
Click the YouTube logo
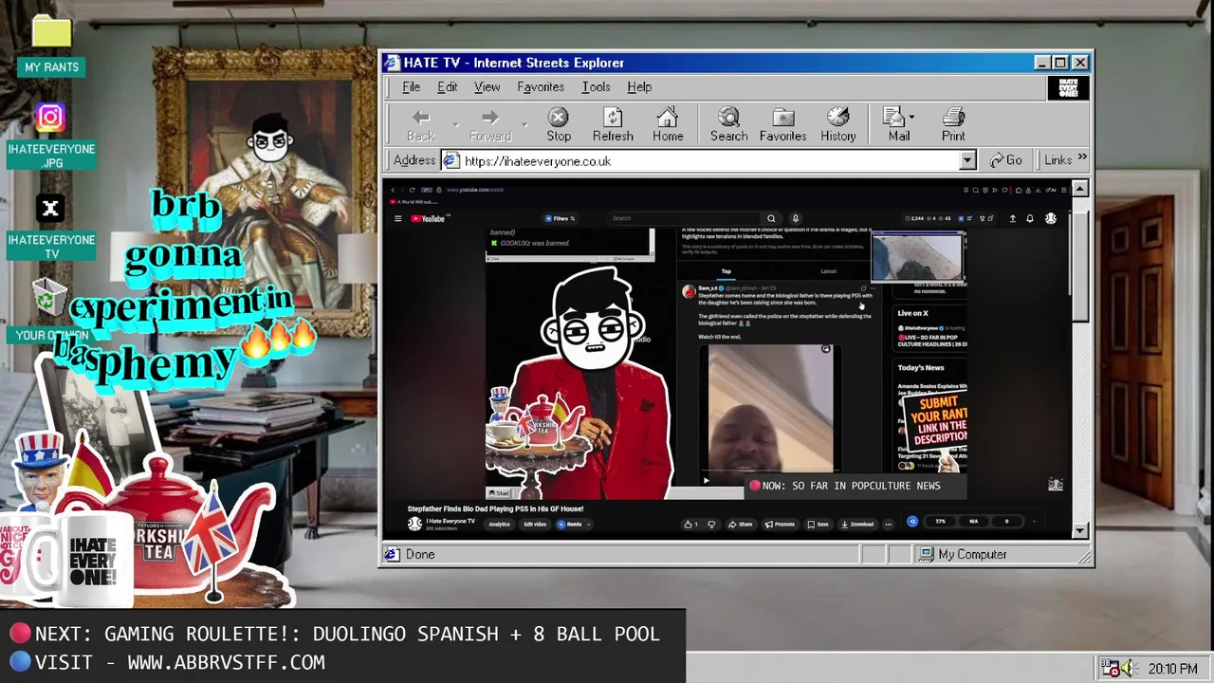(x=428, y=218)
